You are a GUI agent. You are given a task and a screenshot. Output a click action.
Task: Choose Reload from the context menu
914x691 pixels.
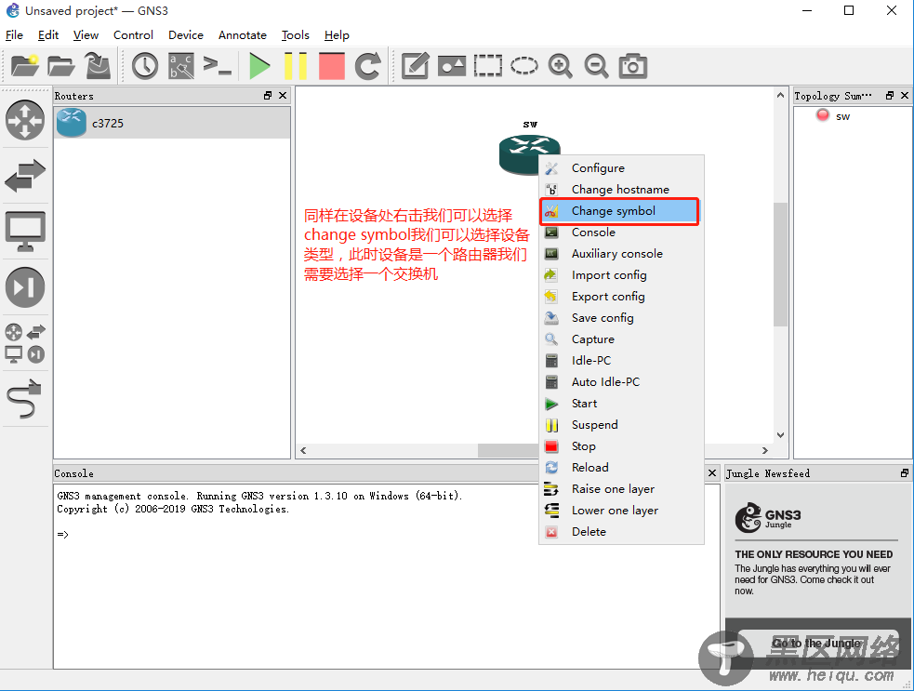pos(621,468)
